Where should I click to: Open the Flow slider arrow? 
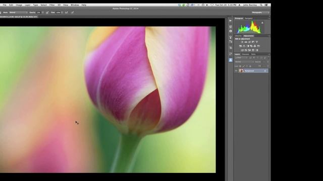point(62,13)
